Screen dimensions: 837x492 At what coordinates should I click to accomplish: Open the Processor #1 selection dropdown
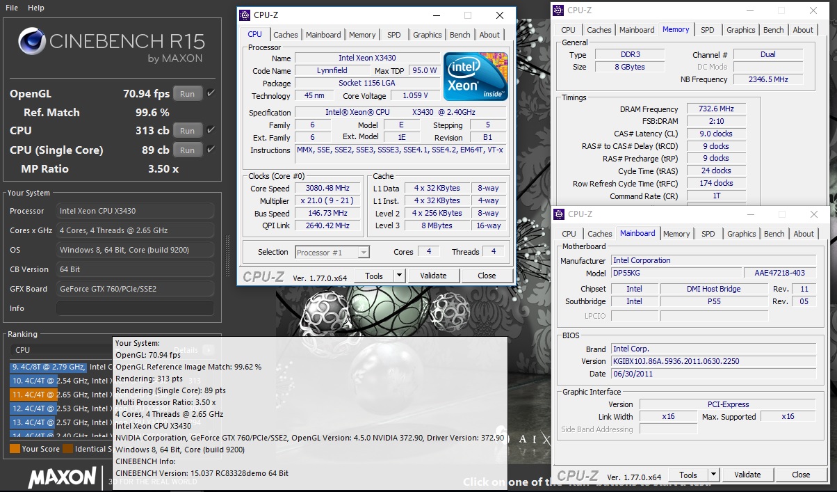(332, 252)
